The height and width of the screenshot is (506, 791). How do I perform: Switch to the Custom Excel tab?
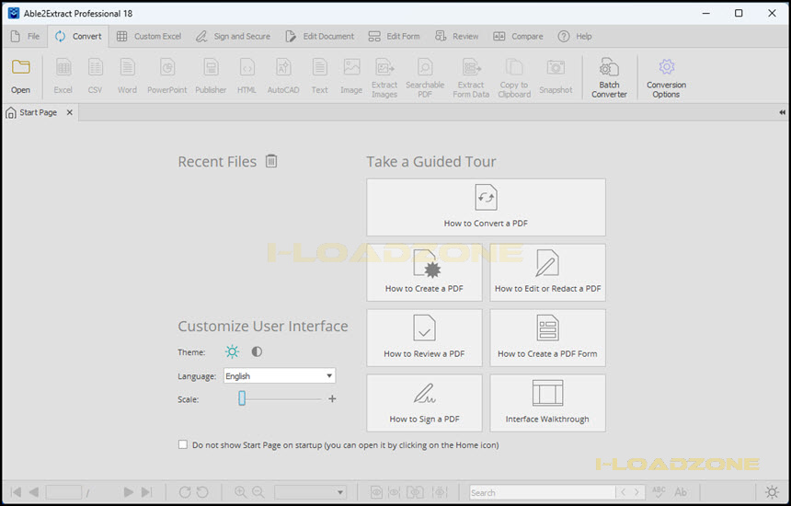tap(149, 36)
